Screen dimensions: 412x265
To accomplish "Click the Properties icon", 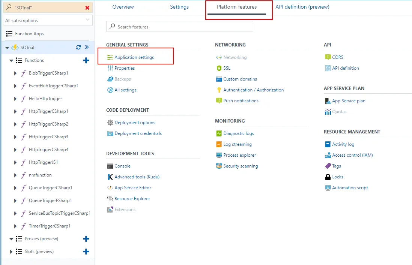I will pyautogui.click(x=110, y=68).
